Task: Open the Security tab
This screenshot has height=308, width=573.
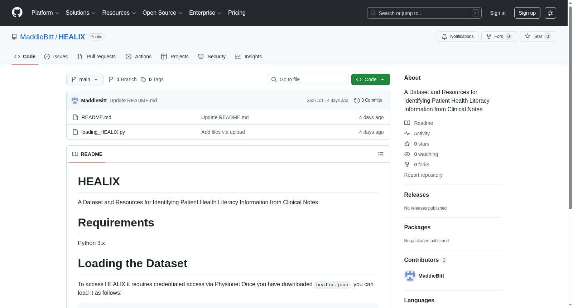Action: point(212,57)
